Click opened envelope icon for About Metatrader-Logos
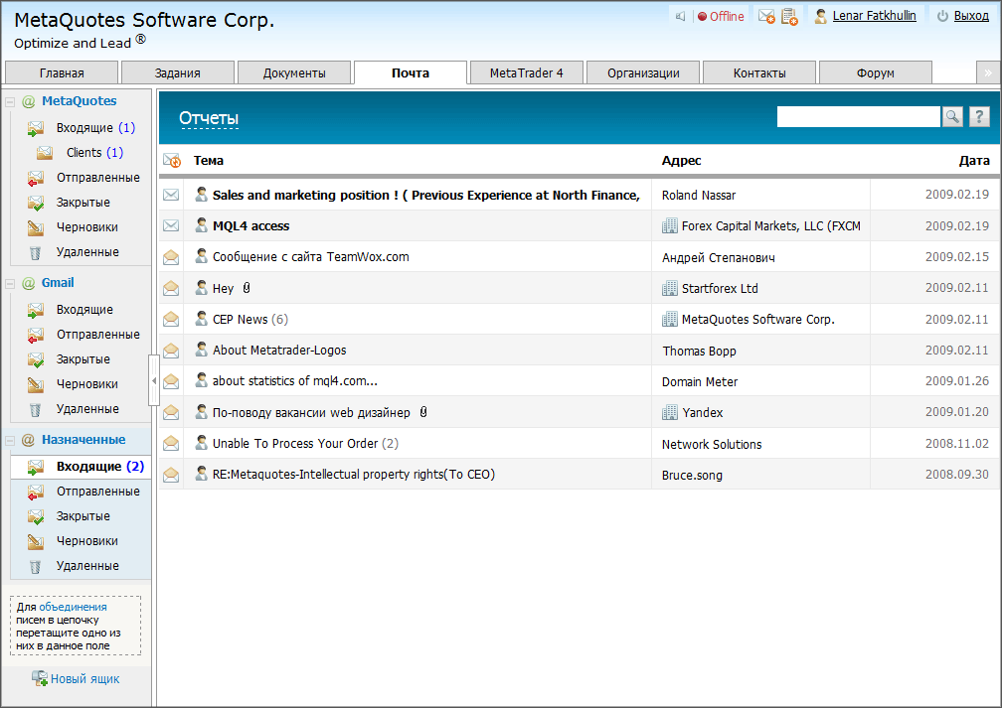 tap(171, 350)
